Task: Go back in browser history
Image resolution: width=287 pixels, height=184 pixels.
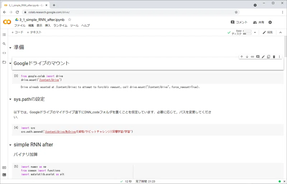Action: coord(5,12)
